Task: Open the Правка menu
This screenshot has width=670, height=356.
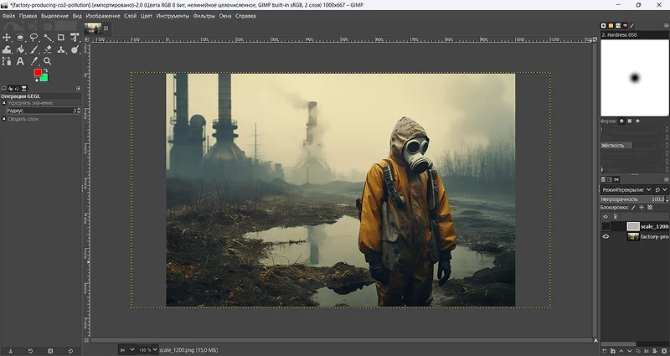Action: 28,16
